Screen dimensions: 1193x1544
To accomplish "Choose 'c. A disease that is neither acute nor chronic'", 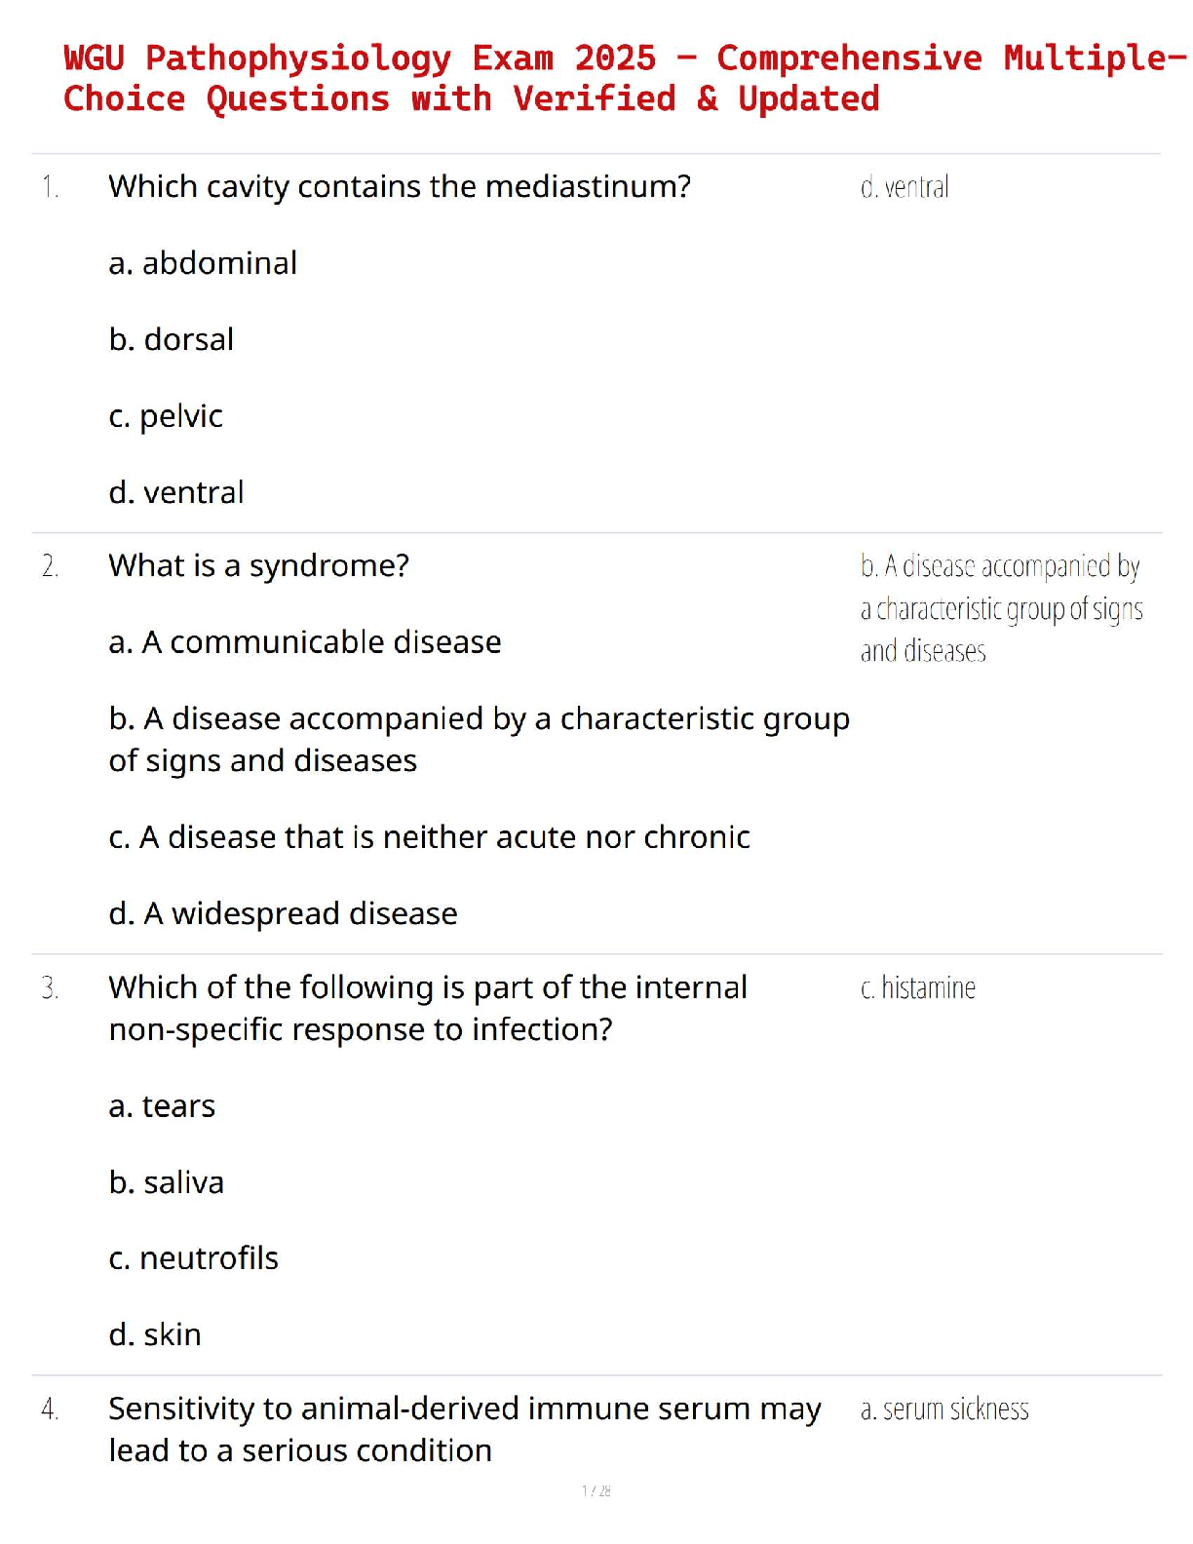I will click(x=430, y=837).
